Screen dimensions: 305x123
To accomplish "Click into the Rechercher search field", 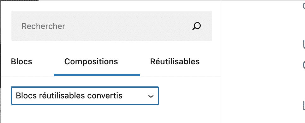I will tap(112, 26).
